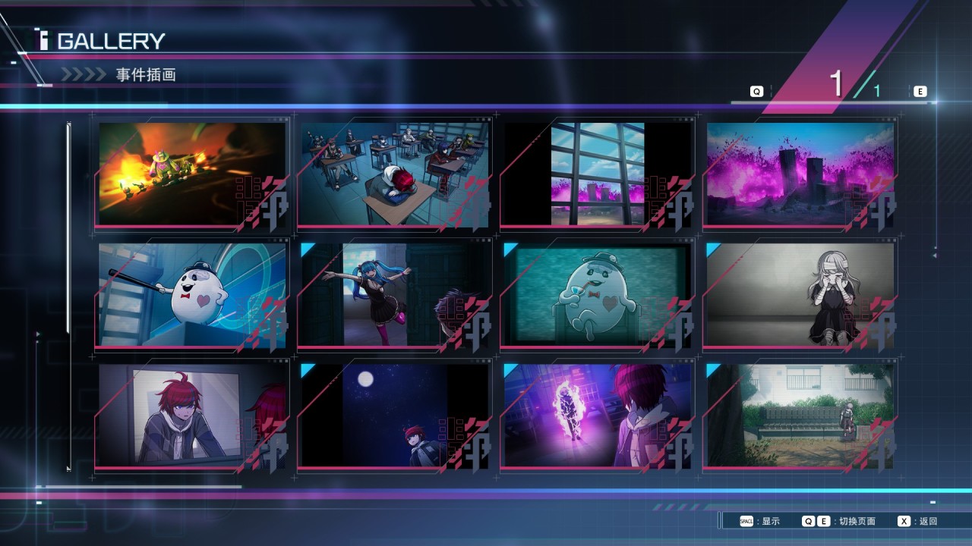Viewport: 972px width, 546px height.
Task: Click the vertical scrollbar left of the thumbnails
Action: (68, 296)
